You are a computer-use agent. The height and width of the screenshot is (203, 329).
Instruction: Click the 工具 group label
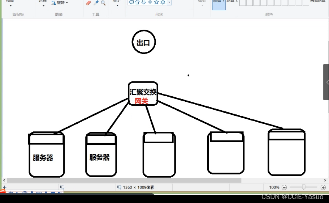click(95, 14)
